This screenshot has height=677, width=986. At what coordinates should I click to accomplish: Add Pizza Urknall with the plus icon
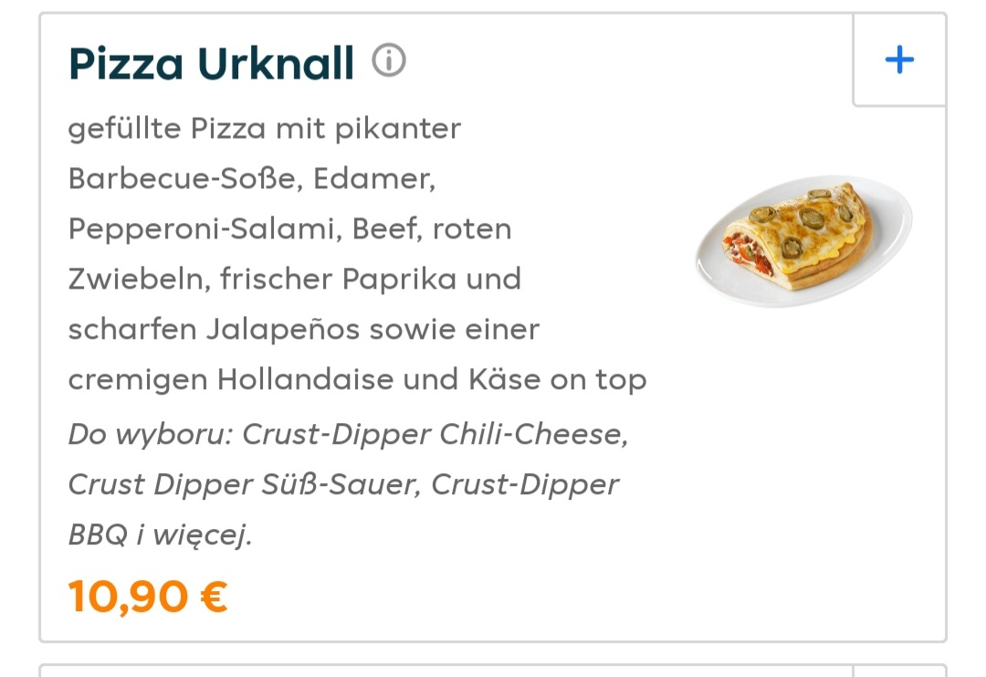(899, 60)
